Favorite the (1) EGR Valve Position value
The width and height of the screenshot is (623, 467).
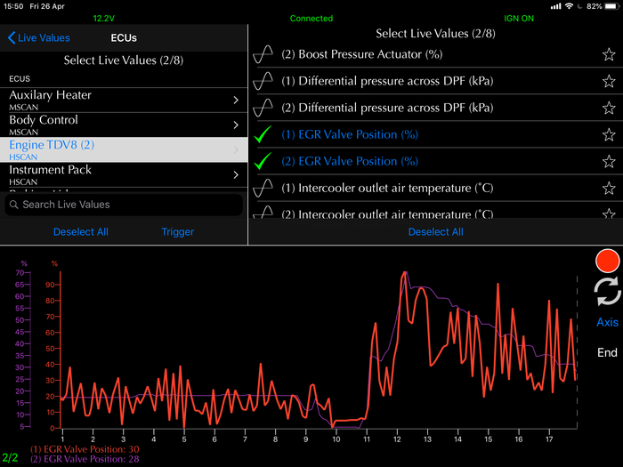(609, 134)
